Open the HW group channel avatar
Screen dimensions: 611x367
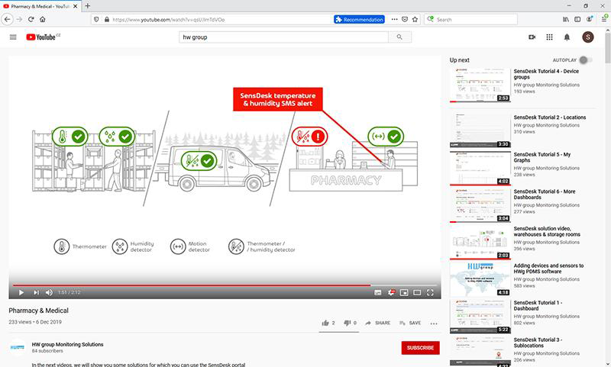click(18, 347)
